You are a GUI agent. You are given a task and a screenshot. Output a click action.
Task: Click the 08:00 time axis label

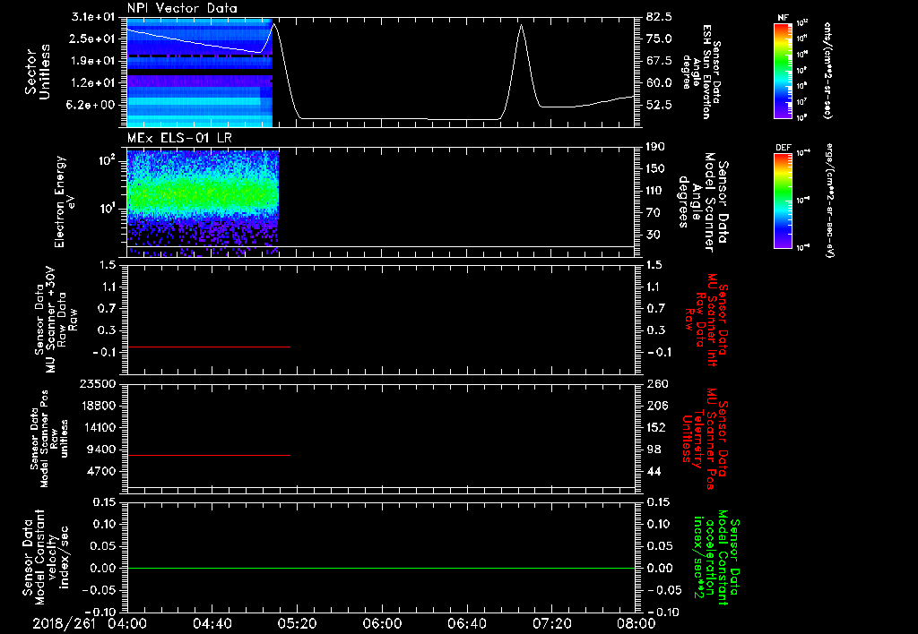pyautogui.click(x=636, y=623)
